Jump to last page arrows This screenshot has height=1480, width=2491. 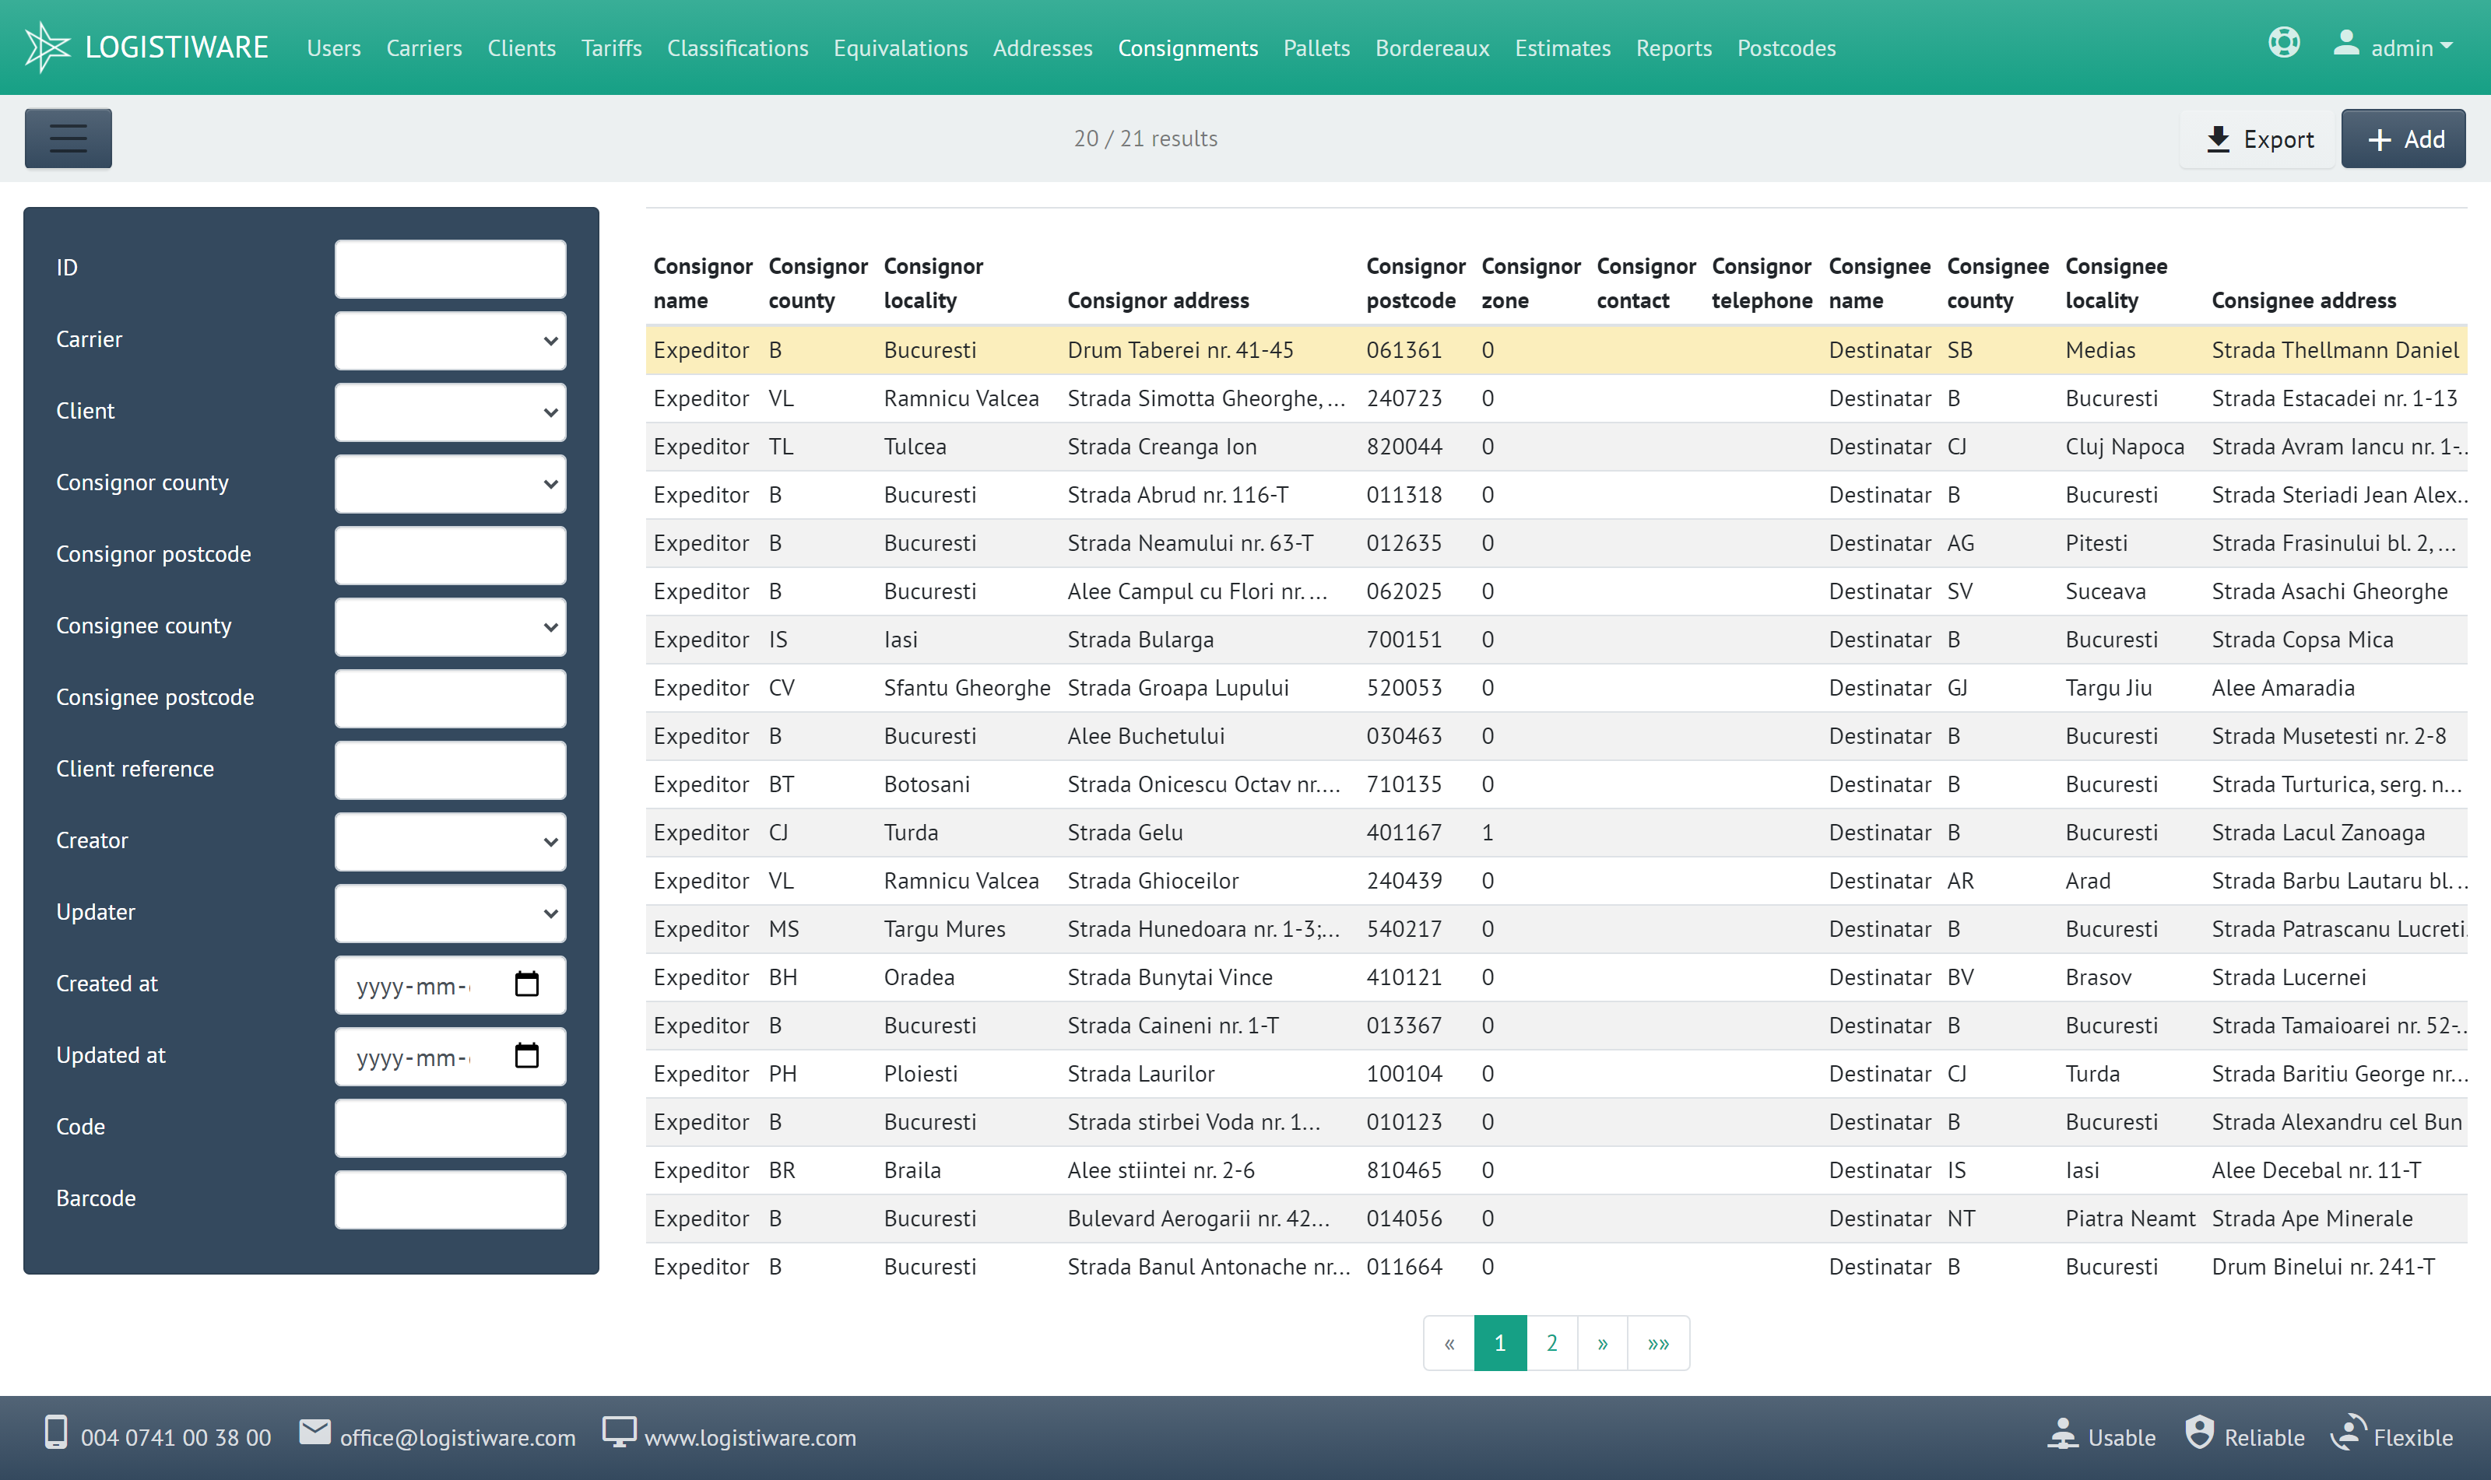point(1658,1343)
